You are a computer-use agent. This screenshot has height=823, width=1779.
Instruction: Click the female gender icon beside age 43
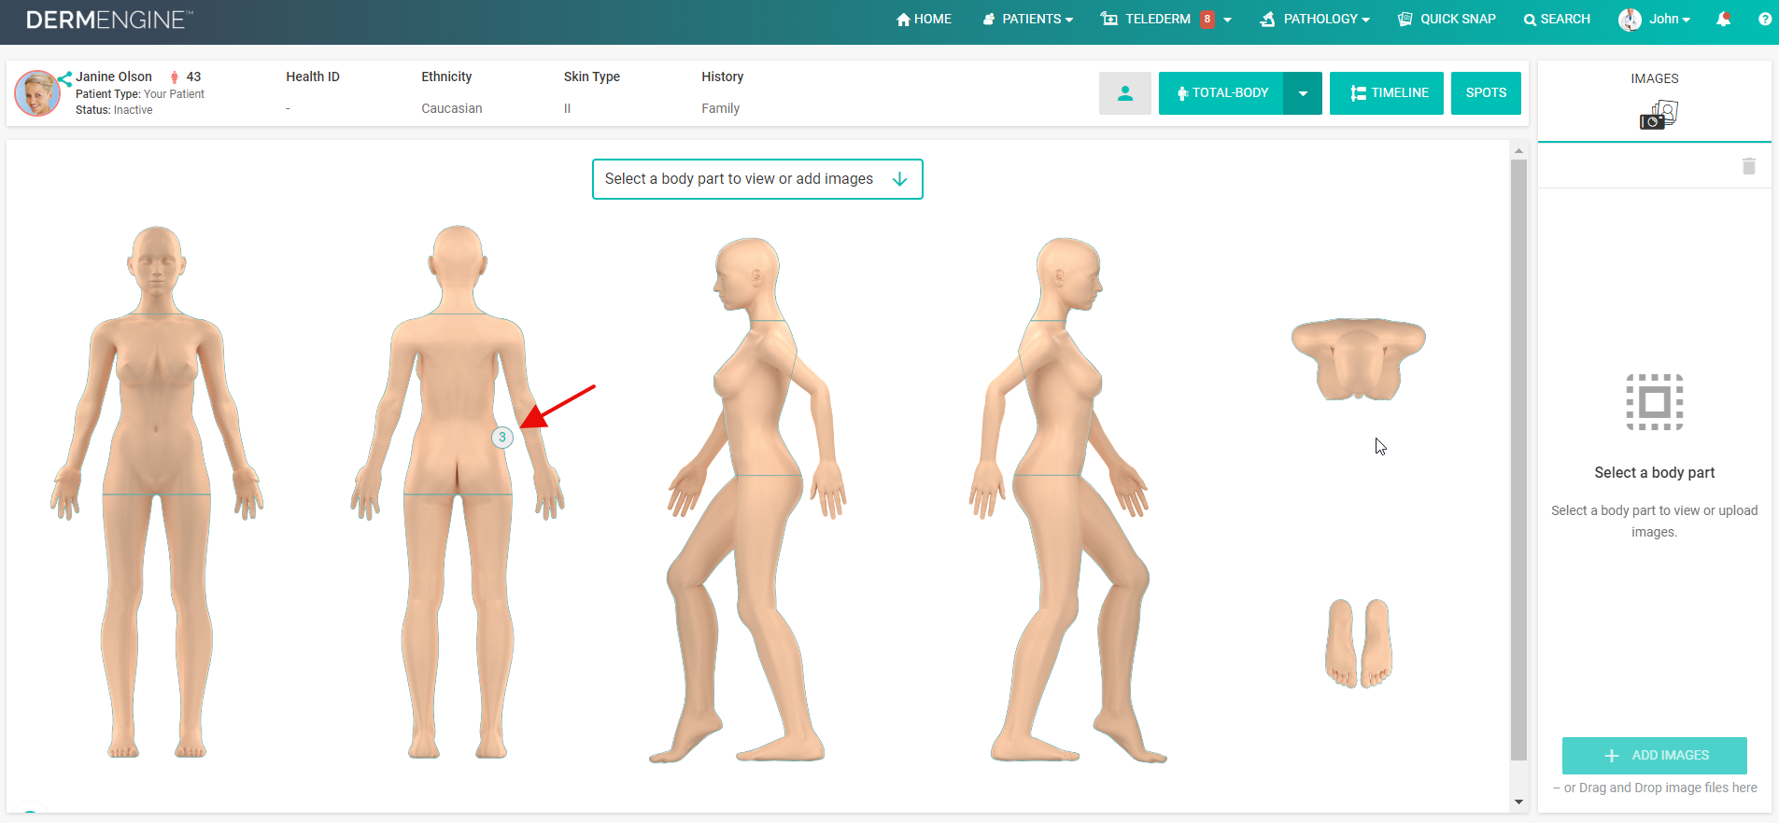click(174, 77)
